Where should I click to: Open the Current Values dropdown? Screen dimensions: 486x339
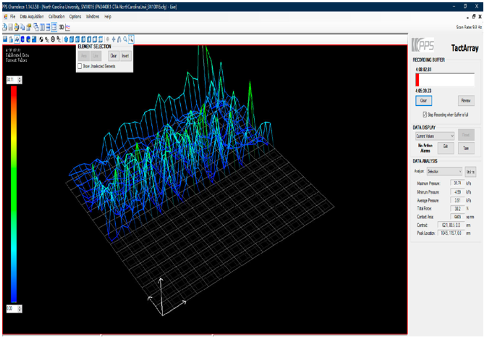435,136
